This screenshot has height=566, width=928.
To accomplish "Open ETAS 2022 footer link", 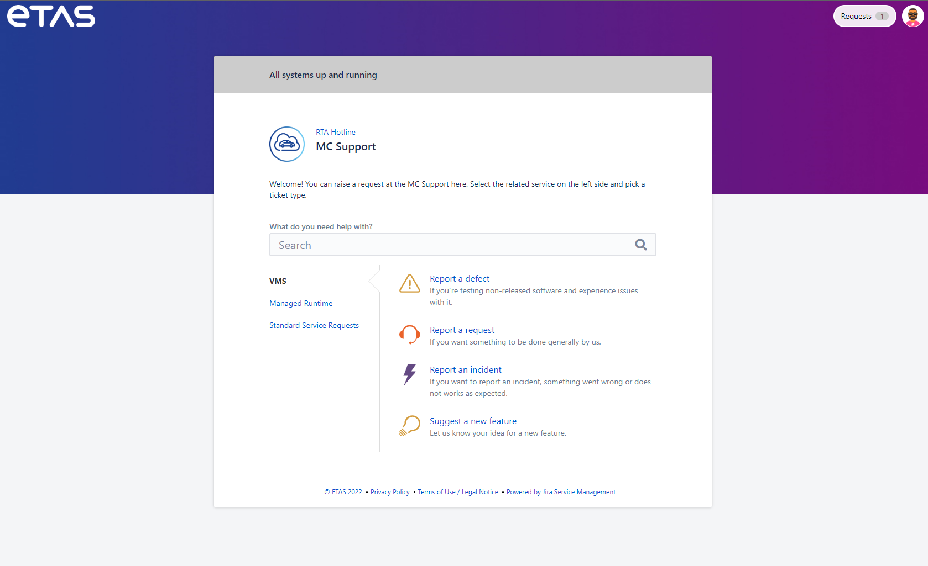I will coord(343,492).
